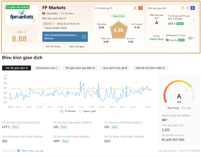
Task: Open the XAU/GC tag chevron
Action: click(x=54, y=24)
